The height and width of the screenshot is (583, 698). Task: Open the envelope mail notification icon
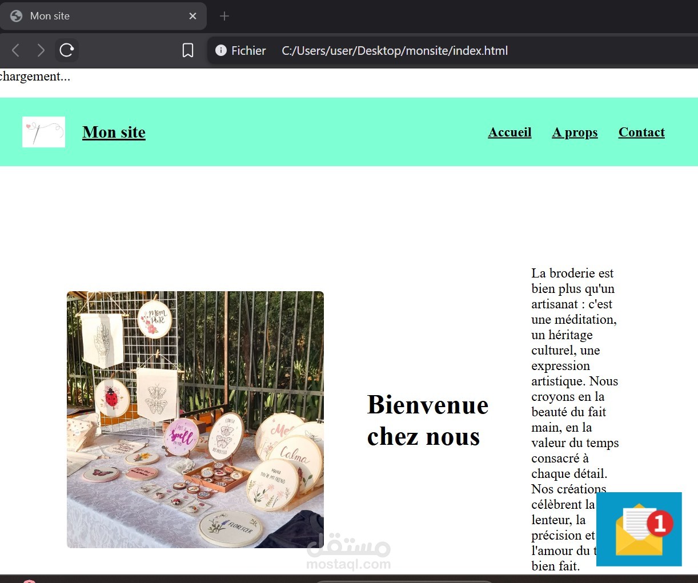[639, 529]
